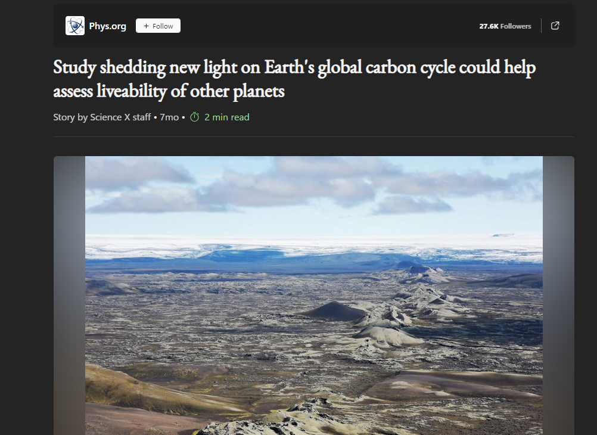Screen dimensions: 597x435
Task: Open the volcanic landscape article photo
Action: 314,296
